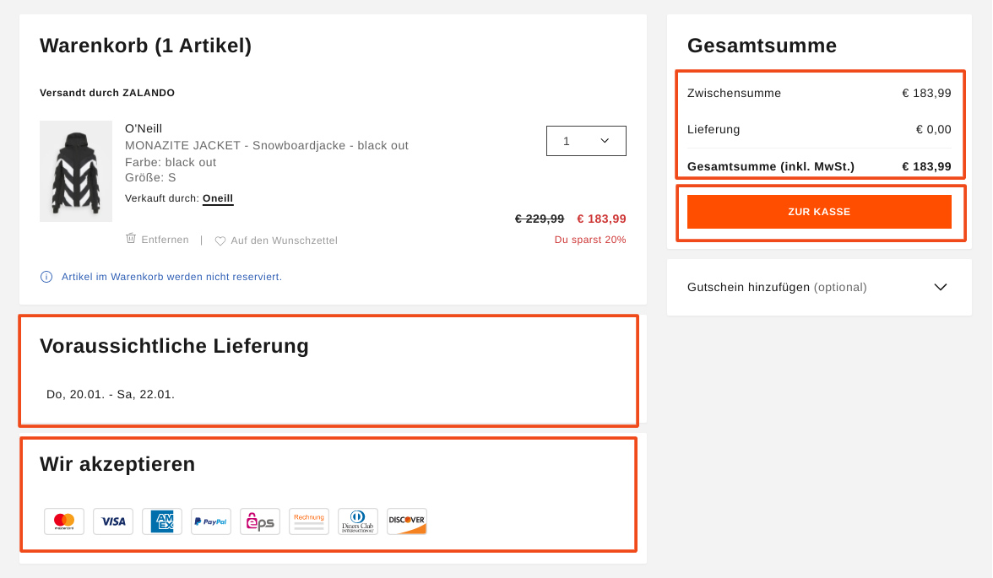Screen dimensions: 993x578
Task: Click the trash icon to remove jacket
Action: pos(131,240)
